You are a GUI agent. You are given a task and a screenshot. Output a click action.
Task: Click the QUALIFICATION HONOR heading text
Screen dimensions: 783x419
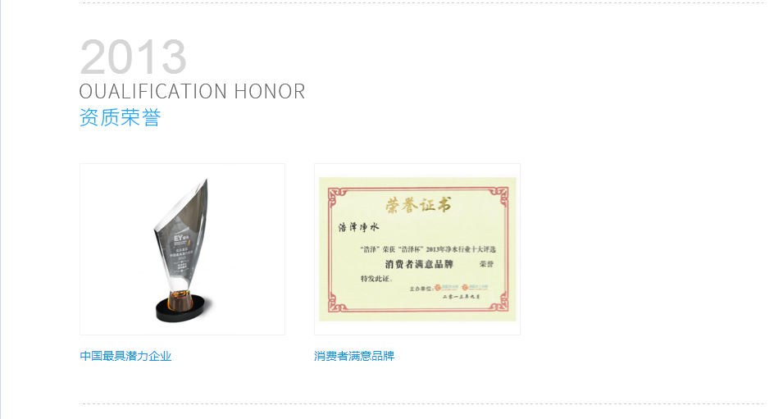point(192,91)
